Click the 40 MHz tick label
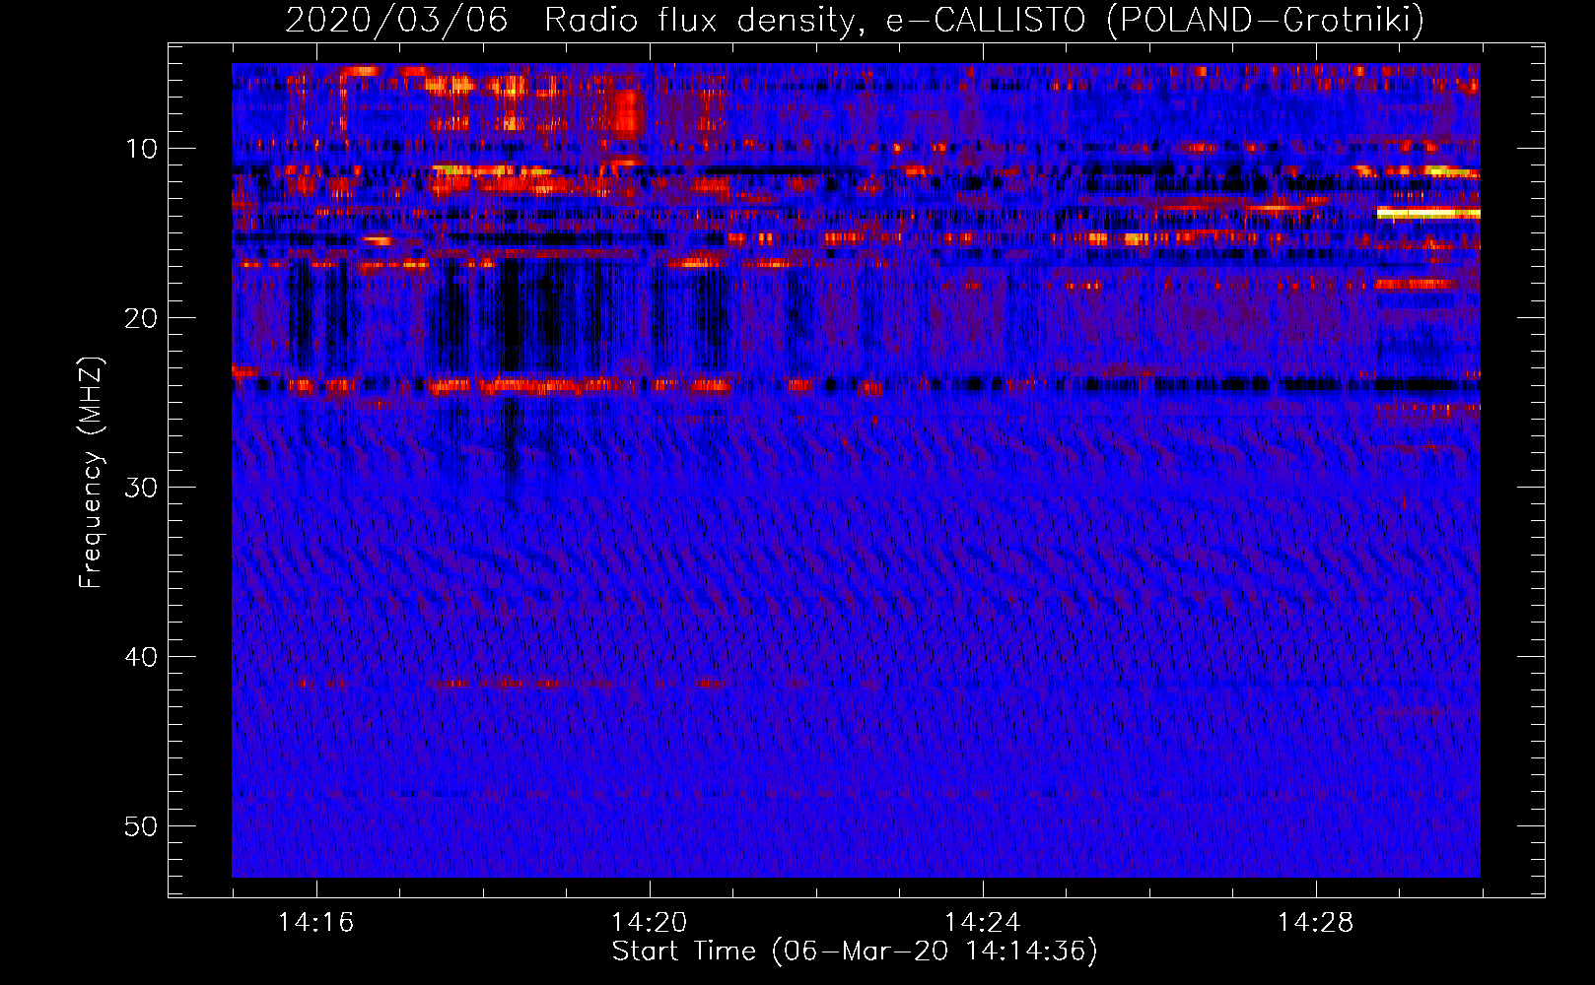The width and height of the screenshot is (1595, 985). [x=142, y=657]
